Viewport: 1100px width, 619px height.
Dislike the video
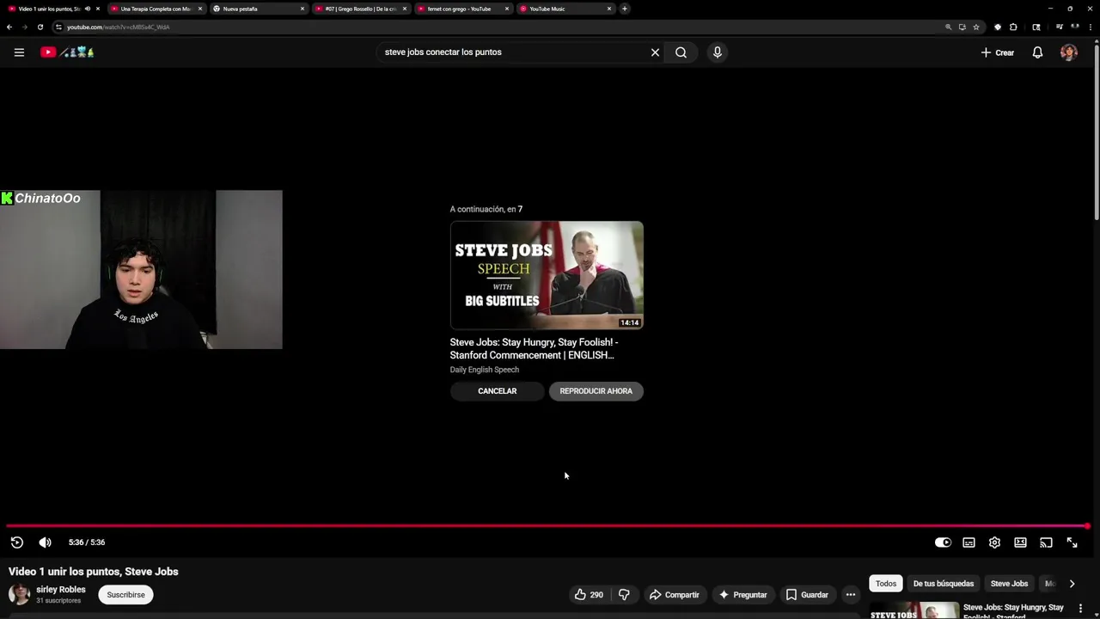coord(624,595)
